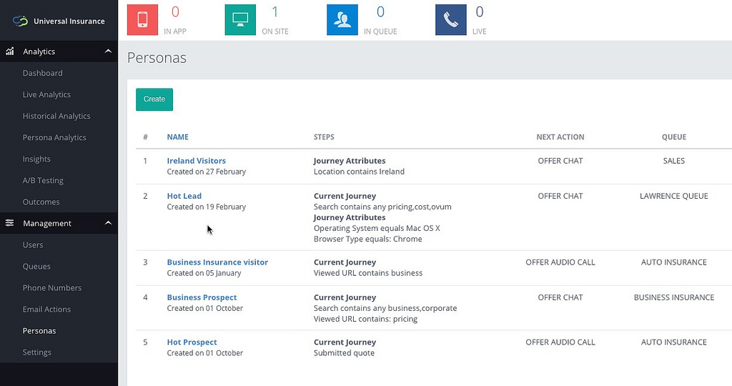The width and height of the screenshot is (732, 386).
Task: Open the A/B Testing menu item
Action: (x=43, y=180)
